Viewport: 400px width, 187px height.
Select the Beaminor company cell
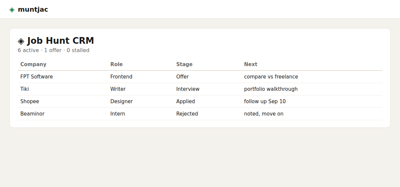click(63, 114)
